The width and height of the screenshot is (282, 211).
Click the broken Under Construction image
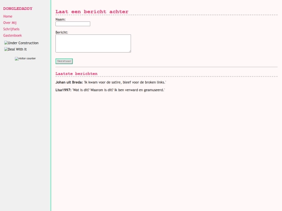coord(21,43)
